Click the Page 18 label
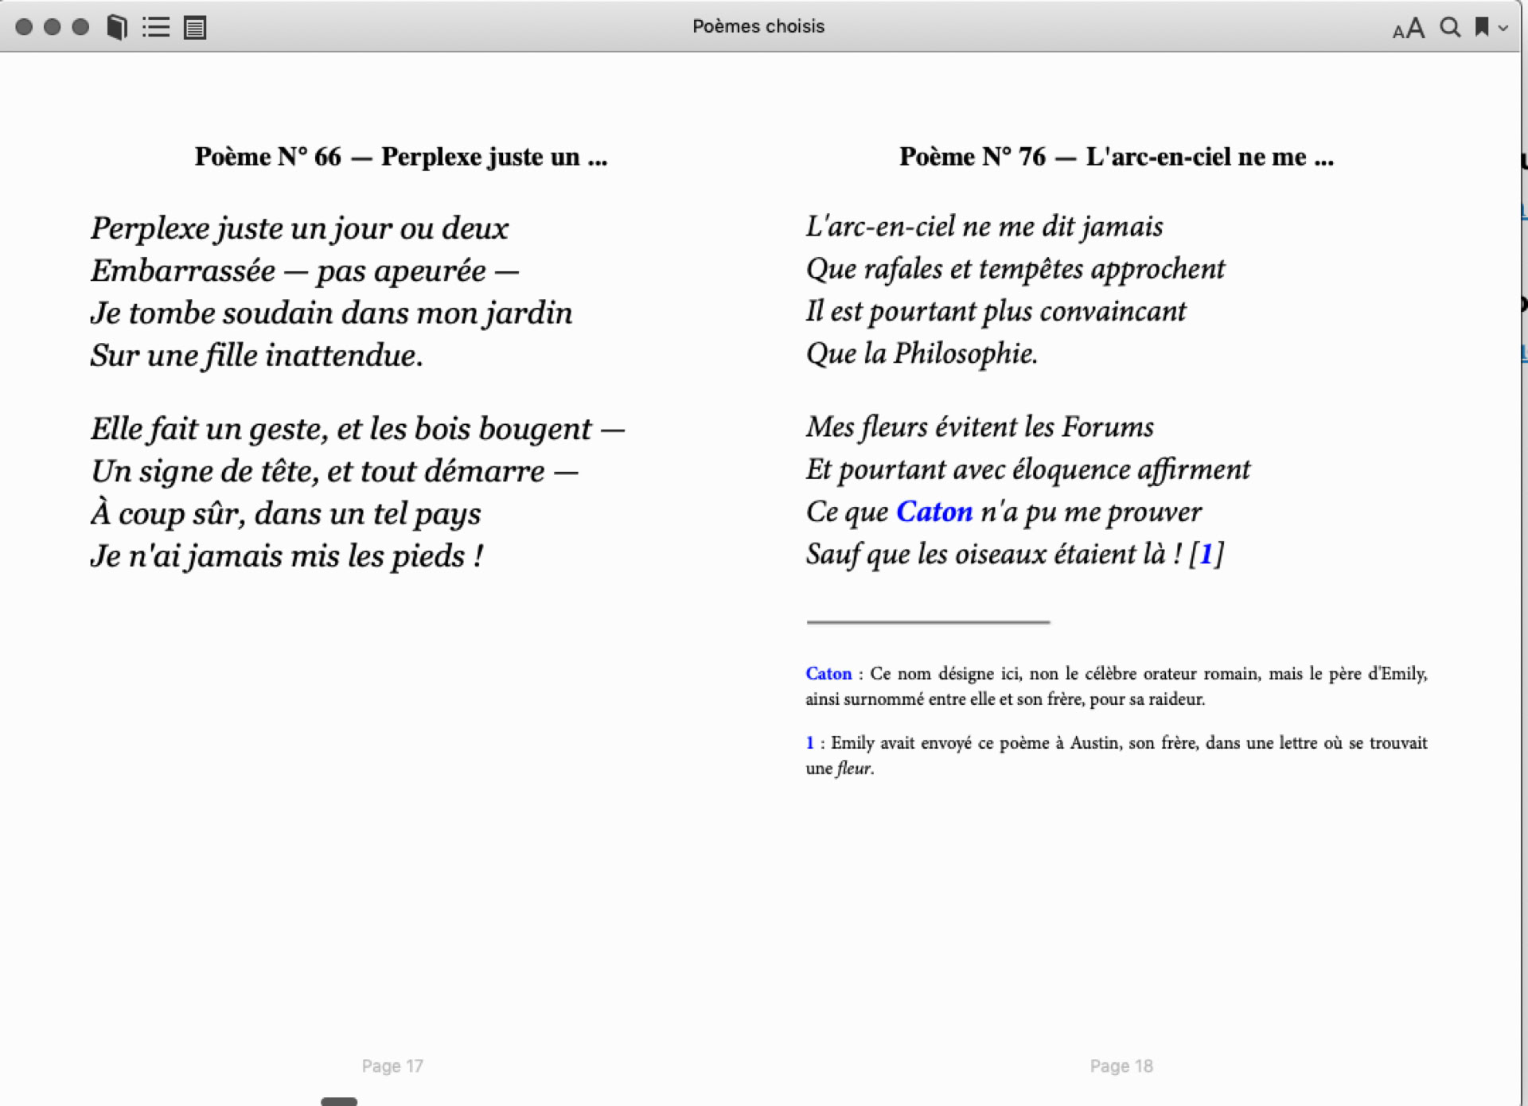This screenshot has width=1528, height=1106. pos(1121,1066)
